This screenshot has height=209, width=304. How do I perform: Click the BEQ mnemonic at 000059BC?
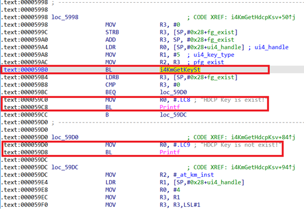(110, 92)
